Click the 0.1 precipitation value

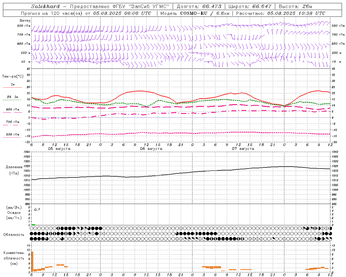pos(37,209)
